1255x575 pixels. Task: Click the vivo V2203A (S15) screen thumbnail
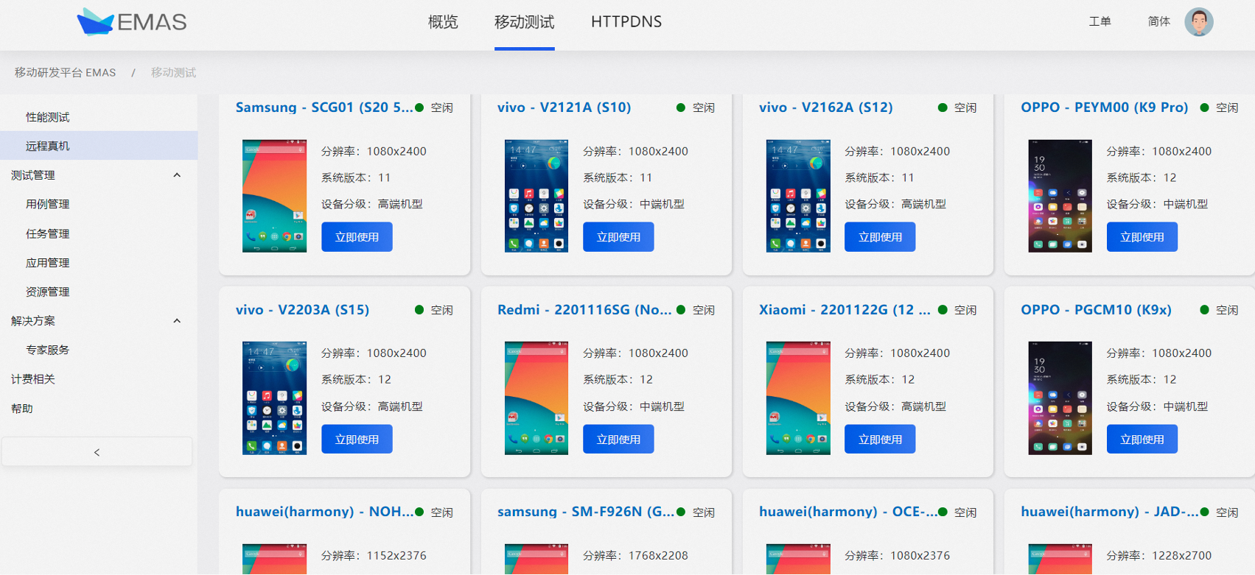tap(274, 398)
